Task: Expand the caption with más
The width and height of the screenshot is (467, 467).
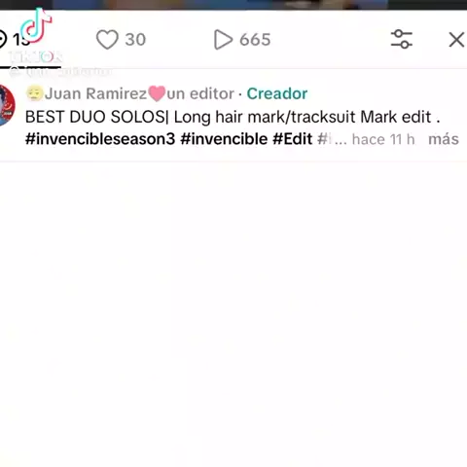Action: point(444,139)
